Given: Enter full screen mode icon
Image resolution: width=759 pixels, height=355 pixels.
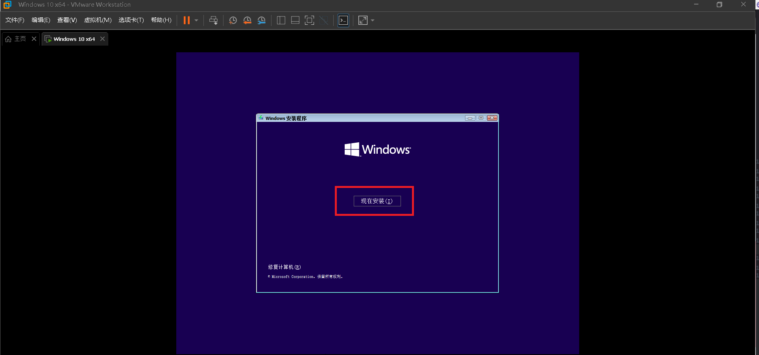Looking at the screenshot, I should pos(310,20).
